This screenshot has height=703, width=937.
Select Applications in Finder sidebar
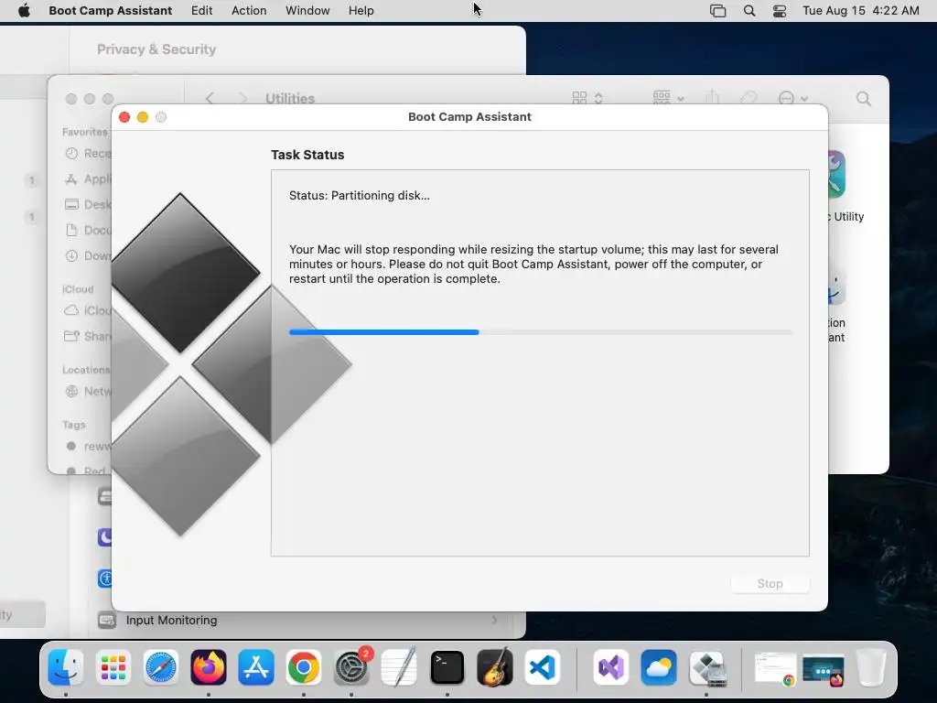(88, 178)
